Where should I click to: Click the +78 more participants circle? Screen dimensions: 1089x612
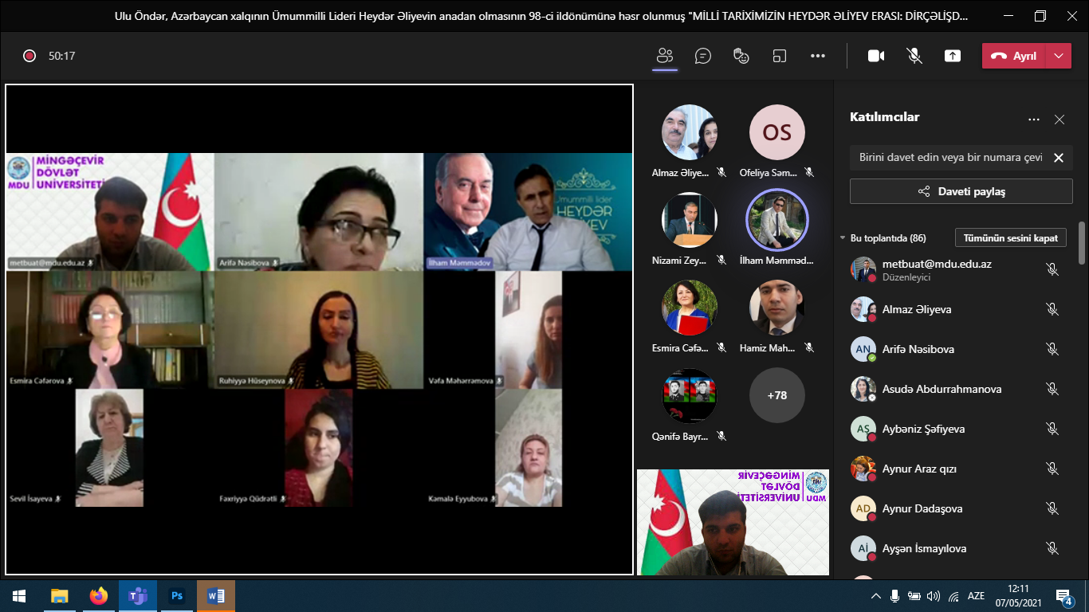(776, 395)
